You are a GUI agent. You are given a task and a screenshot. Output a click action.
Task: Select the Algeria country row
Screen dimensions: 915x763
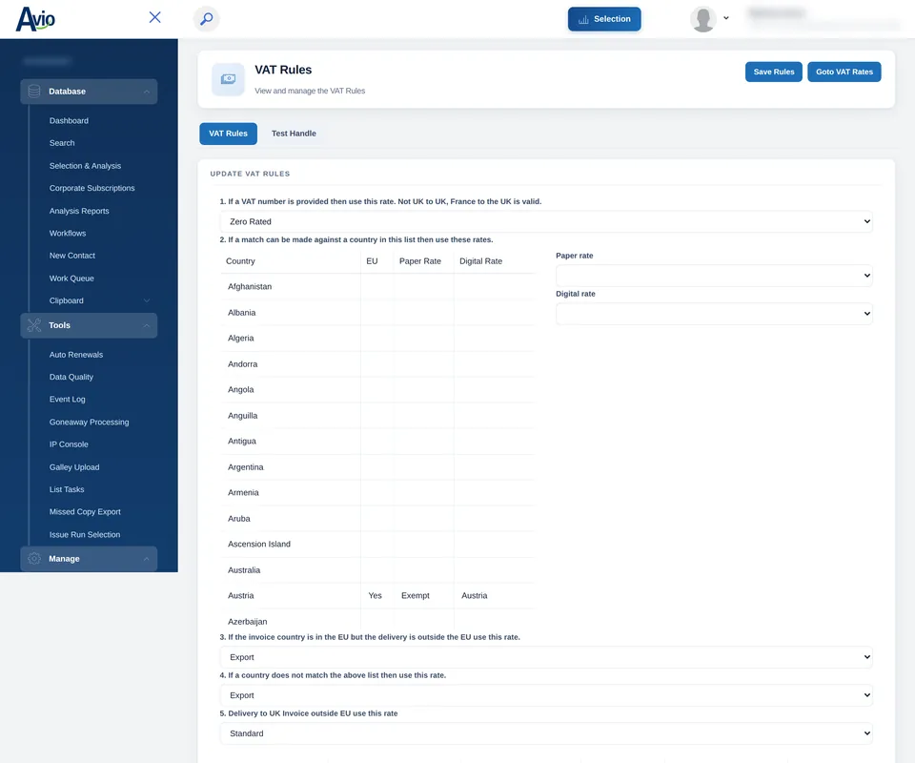(377, 338)
